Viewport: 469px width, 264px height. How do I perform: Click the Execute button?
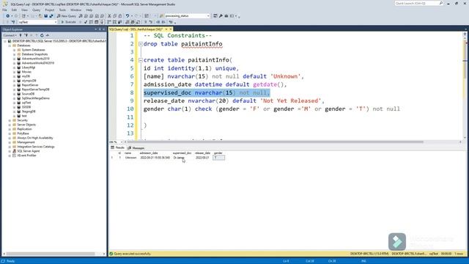[x=68, y=22]
